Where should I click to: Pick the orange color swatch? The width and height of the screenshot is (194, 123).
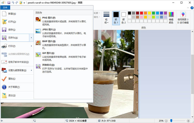(x=145, y=13)
